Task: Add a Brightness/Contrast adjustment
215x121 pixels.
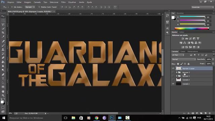Action: [x=183, y=39]
